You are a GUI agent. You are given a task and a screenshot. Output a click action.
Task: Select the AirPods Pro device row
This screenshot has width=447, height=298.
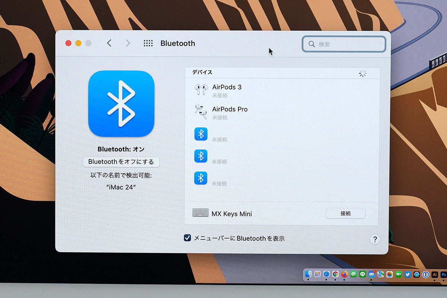[282, 112]
